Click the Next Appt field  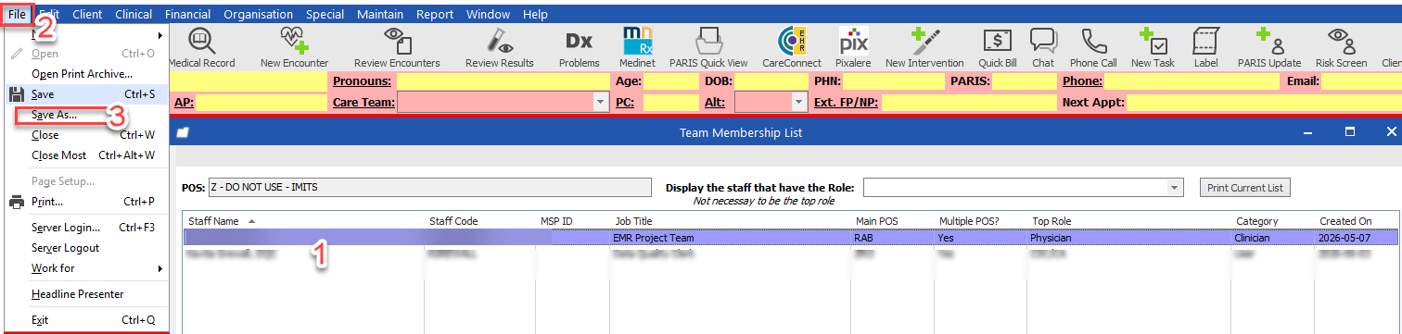(x=1264, y=103)
